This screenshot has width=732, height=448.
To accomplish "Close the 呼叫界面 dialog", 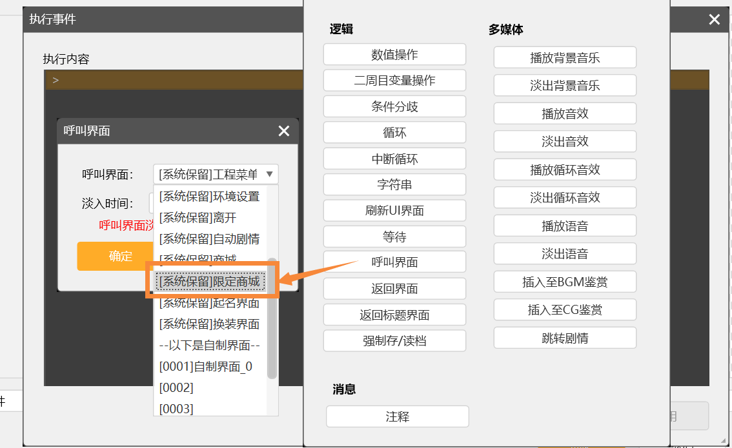I will tap(283, 131).
